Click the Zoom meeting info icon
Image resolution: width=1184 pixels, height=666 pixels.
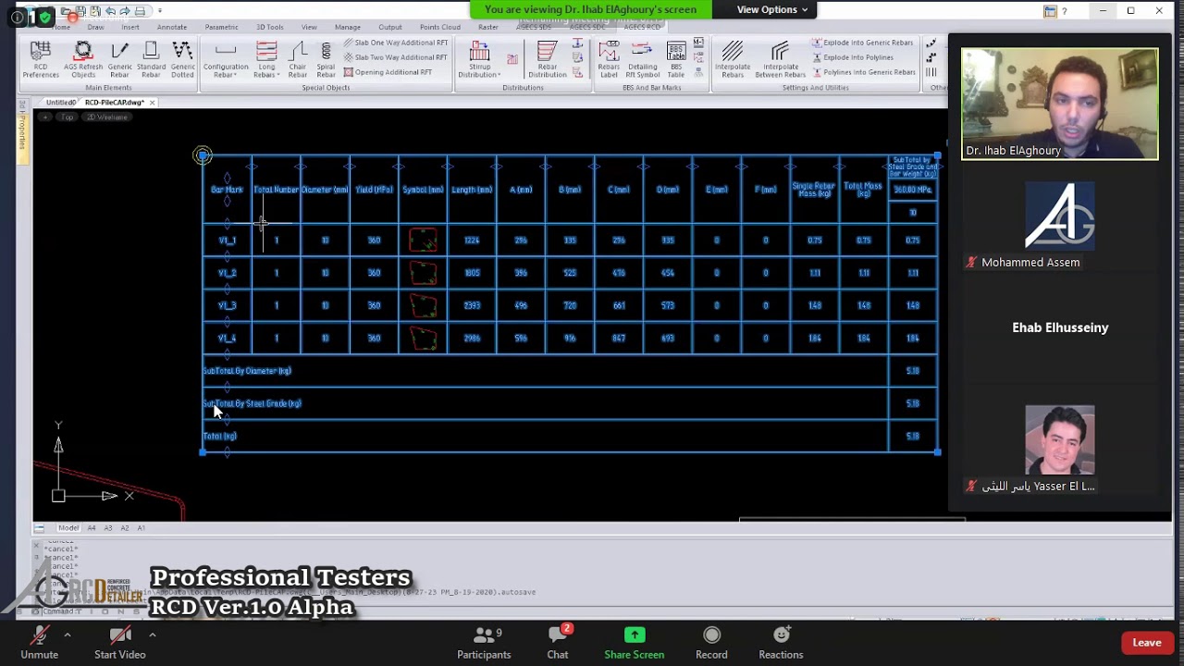point(17,18)
